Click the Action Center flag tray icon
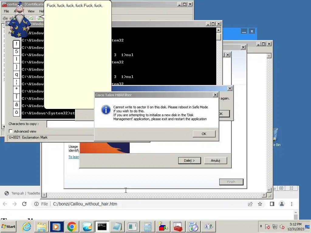This screenshot has width=311, height=233. click(x=267, y=227)
